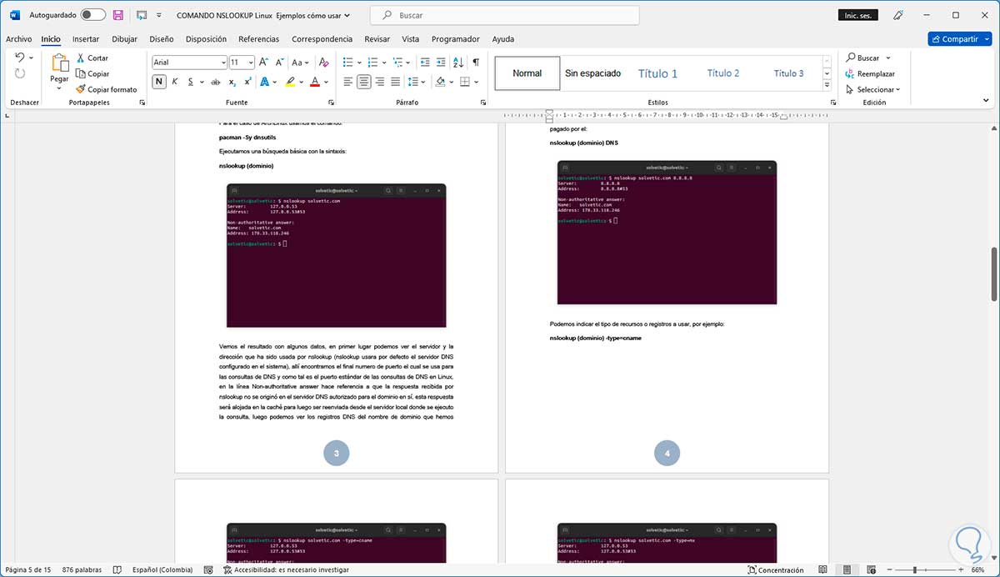This screenshot has height=577, width=1000.
Task: Click the vertical document scrollbar thumb
Action: coord(994,274)
